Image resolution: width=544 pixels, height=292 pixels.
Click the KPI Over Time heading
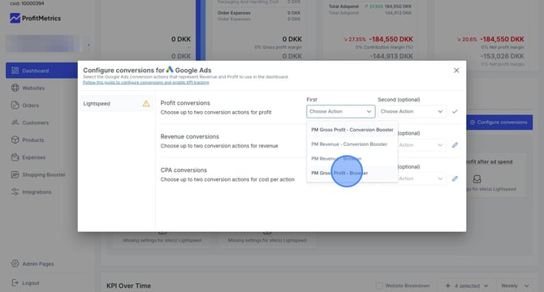coord(129,286)
